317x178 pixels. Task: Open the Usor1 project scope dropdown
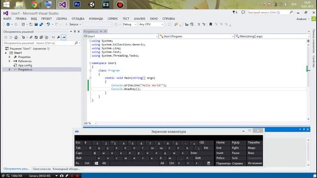tap(121, 36)
